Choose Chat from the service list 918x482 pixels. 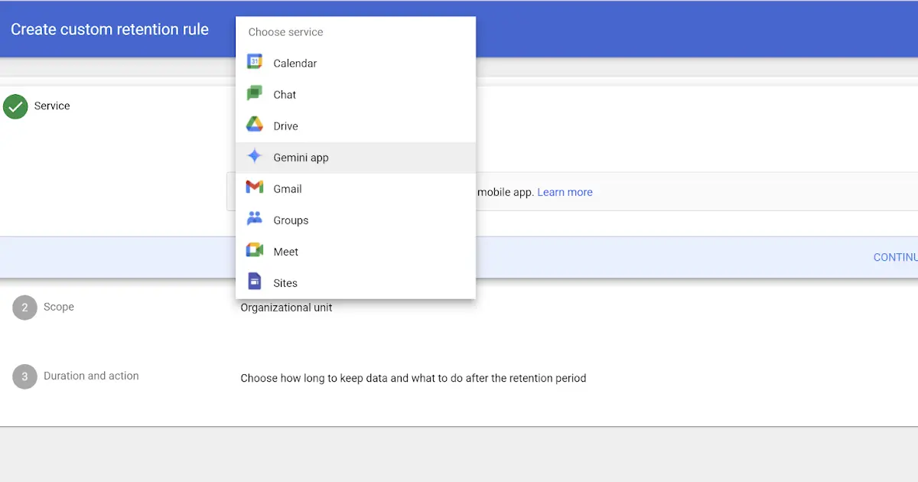[x=356, y=94]
